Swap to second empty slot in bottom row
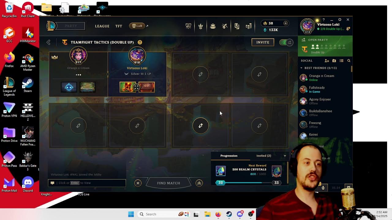 [x=137, y=126]
